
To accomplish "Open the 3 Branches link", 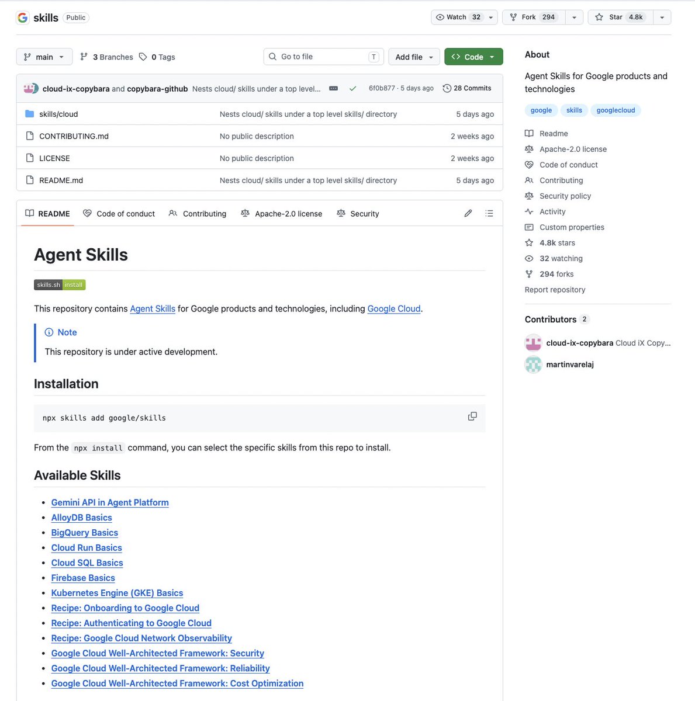I will 106,57.
